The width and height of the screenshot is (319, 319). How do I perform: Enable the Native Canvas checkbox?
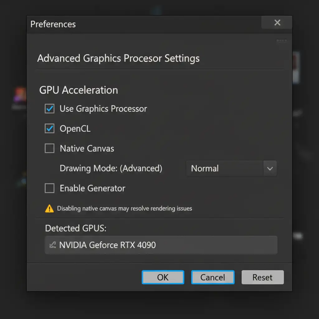click(x=50, y=148)
